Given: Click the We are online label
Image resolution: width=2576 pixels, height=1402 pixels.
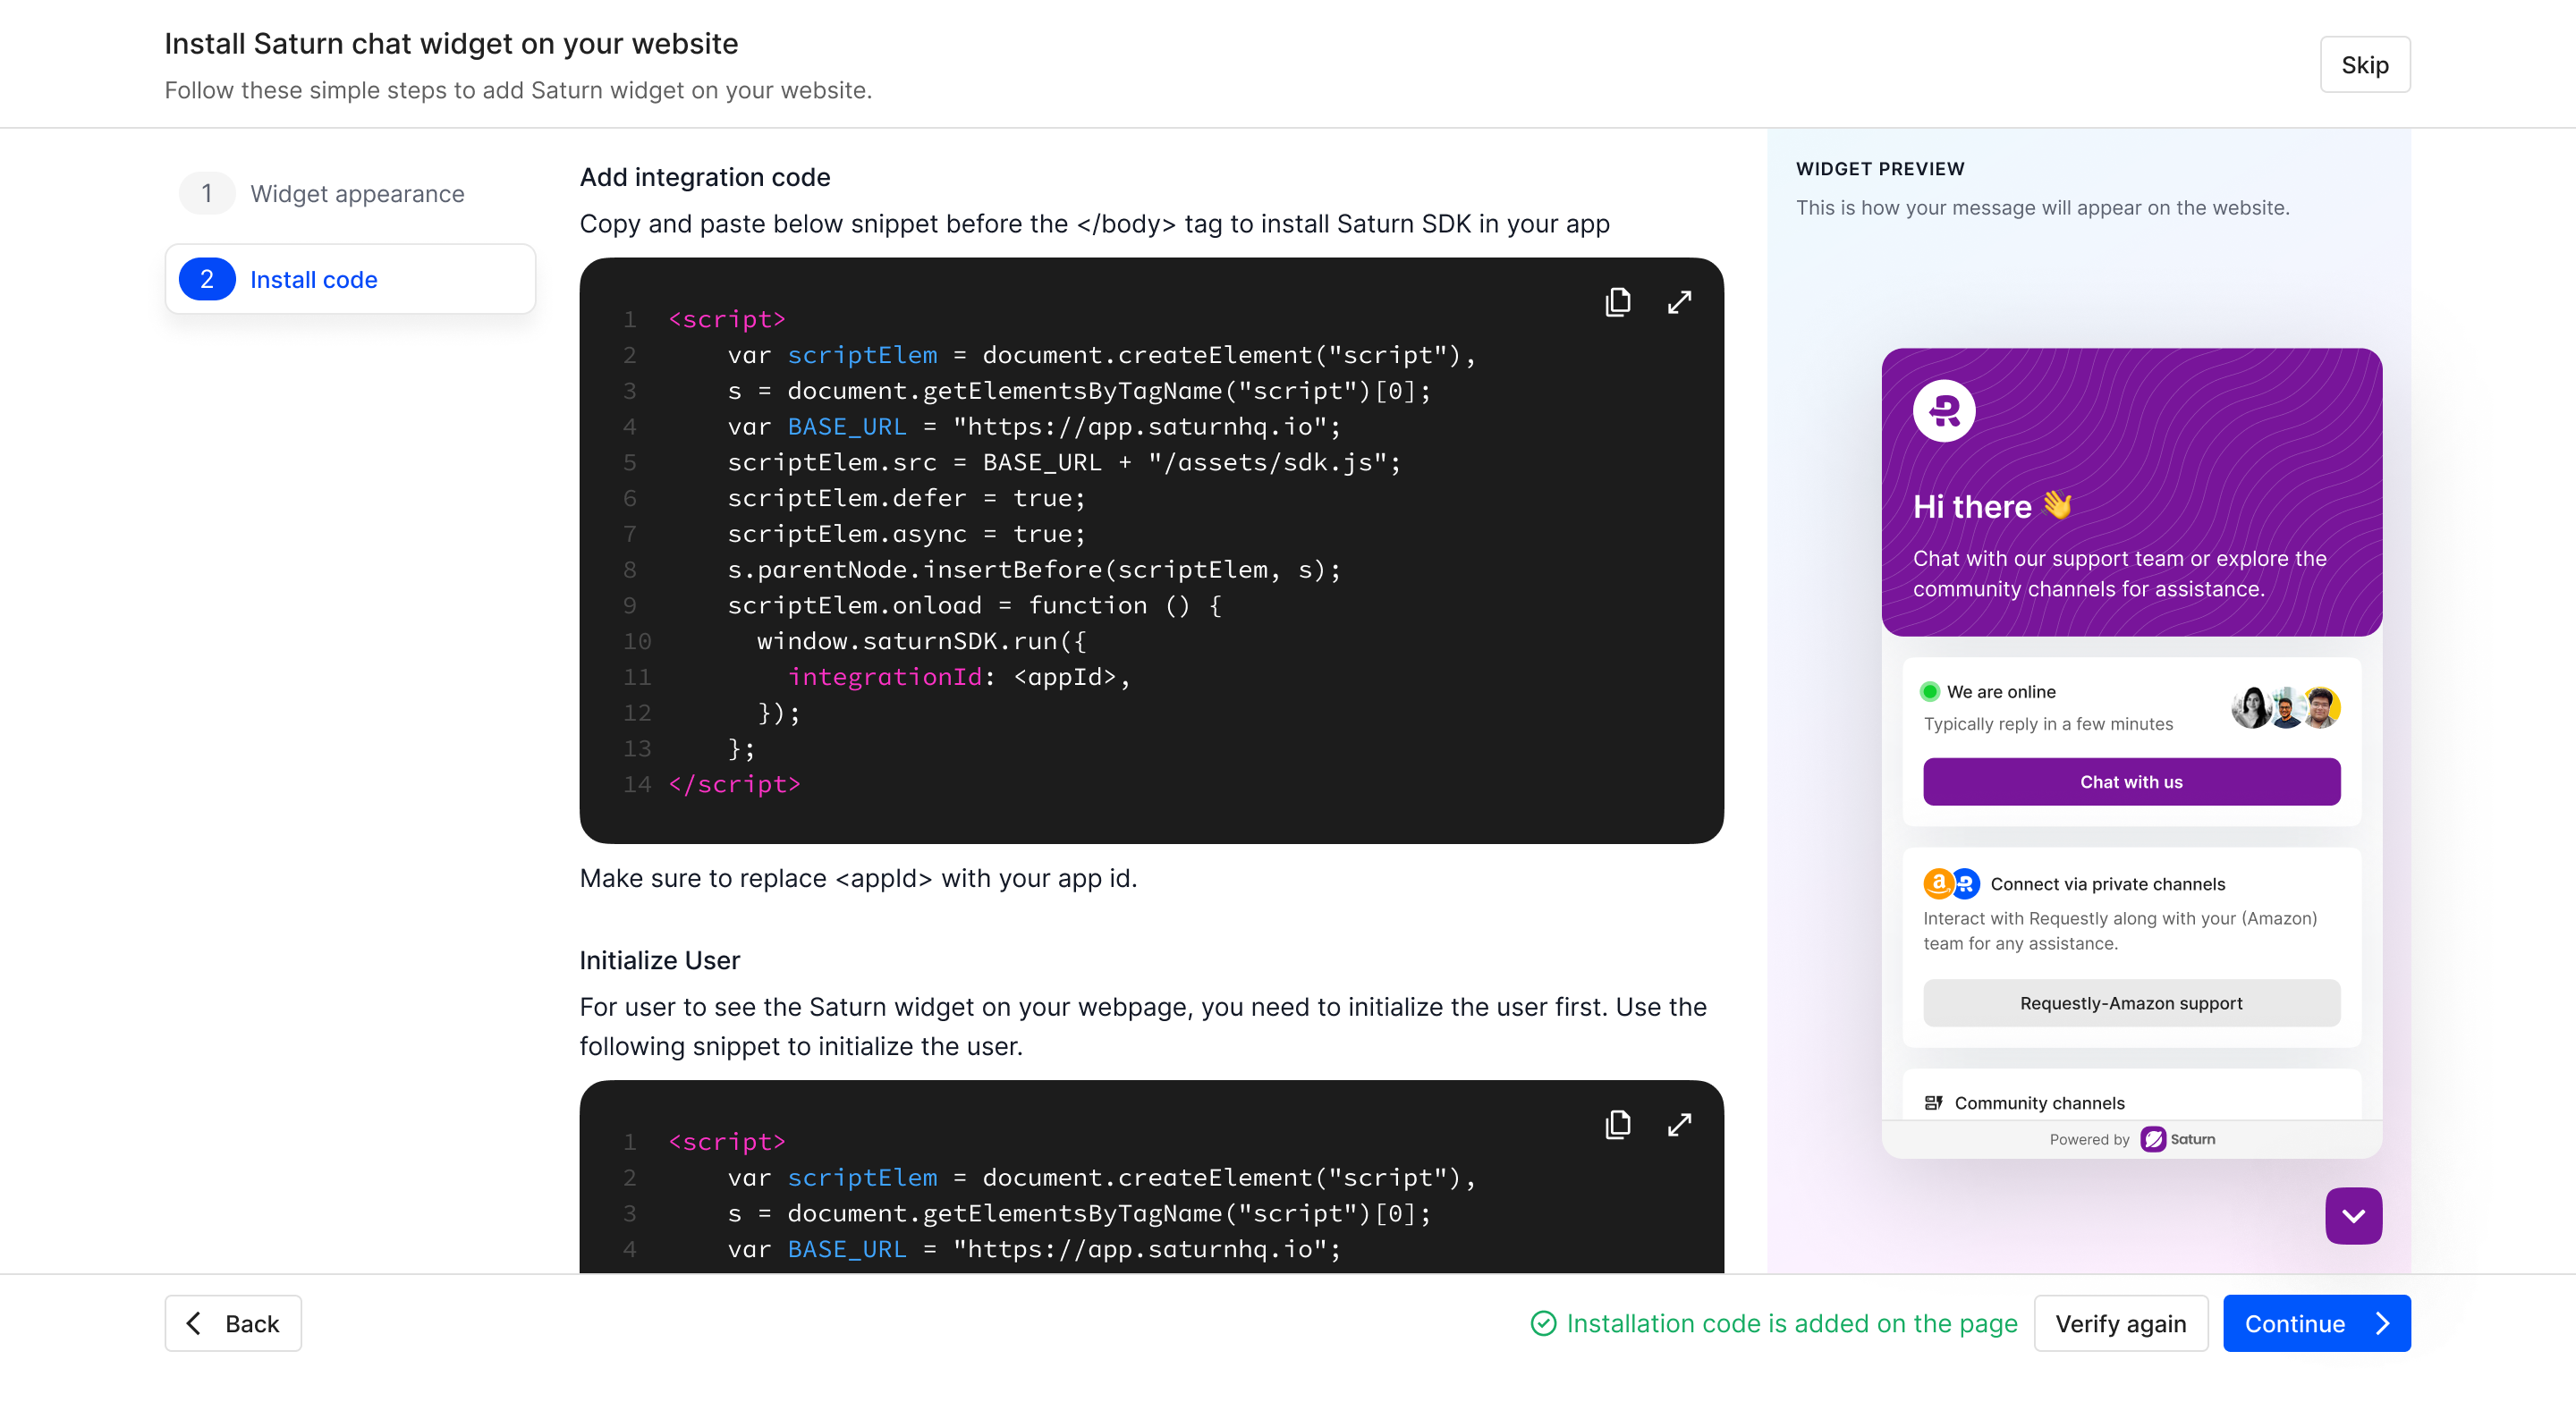Looking at the screenshot, I should pos(2000,692).
